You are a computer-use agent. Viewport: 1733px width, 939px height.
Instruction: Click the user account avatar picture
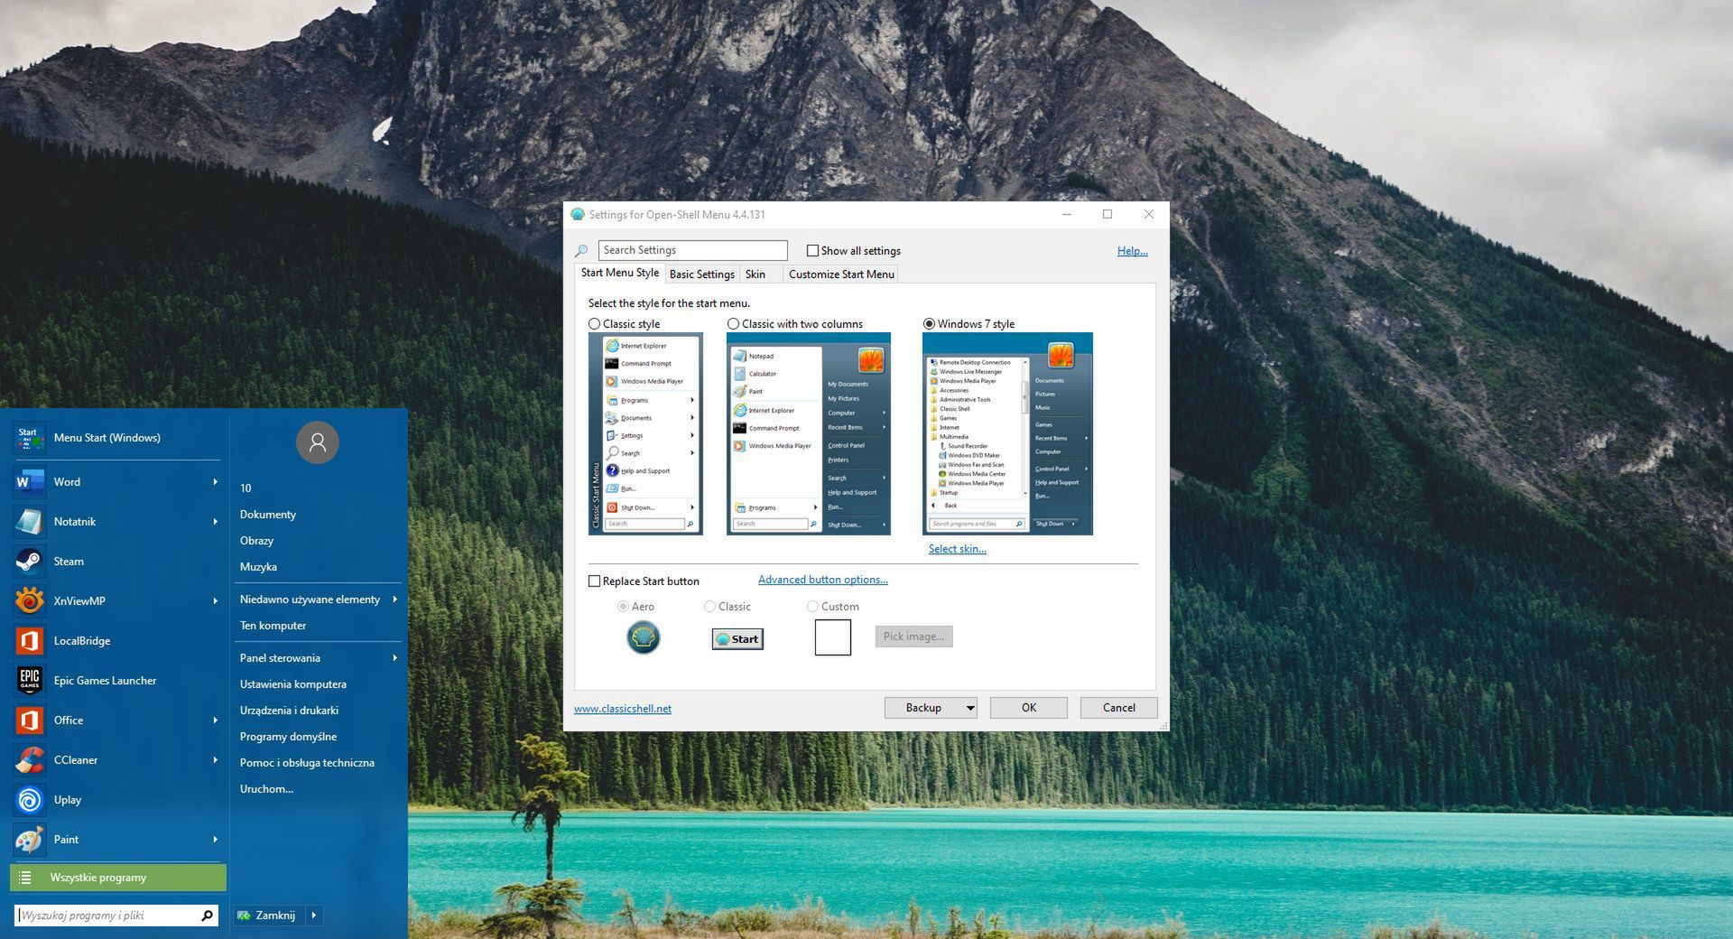(x=317, y=442)
